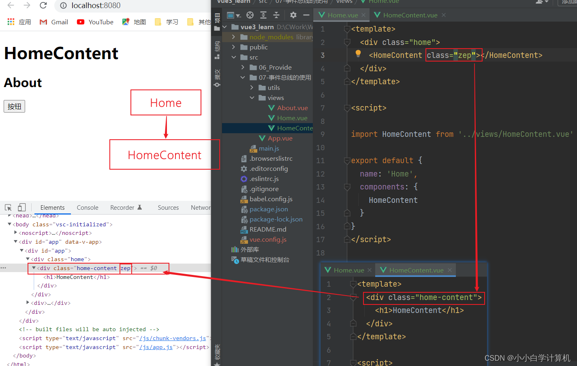
Task: Activate the DevTools element inspector icon
Action: (8, 207)
